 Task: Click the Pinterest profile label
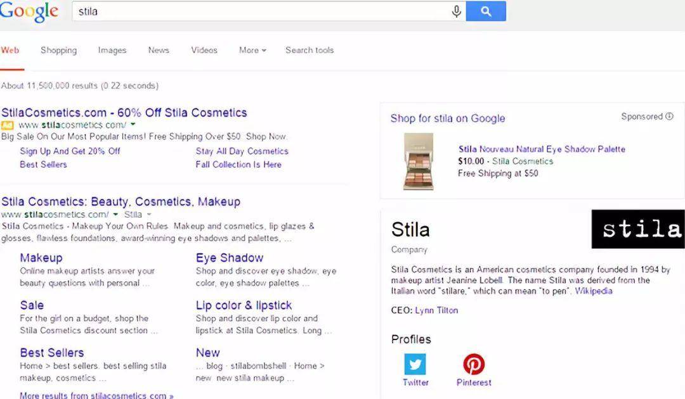click(474, 383)
